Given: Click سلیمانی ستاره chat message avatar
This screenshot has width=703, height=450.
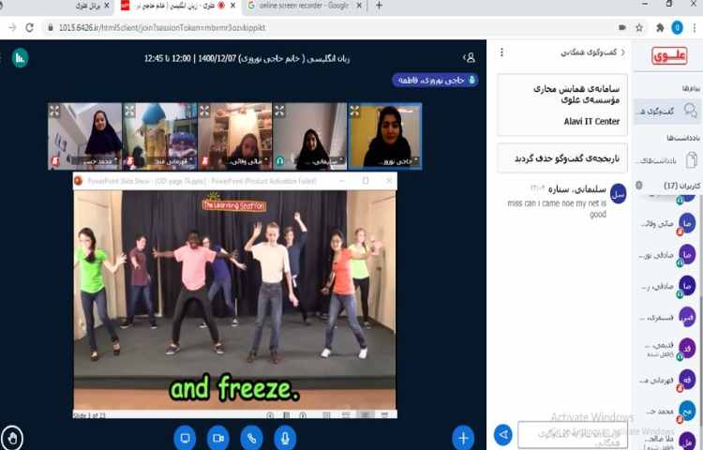Looking at the screenshot, I should click(619, 194).
